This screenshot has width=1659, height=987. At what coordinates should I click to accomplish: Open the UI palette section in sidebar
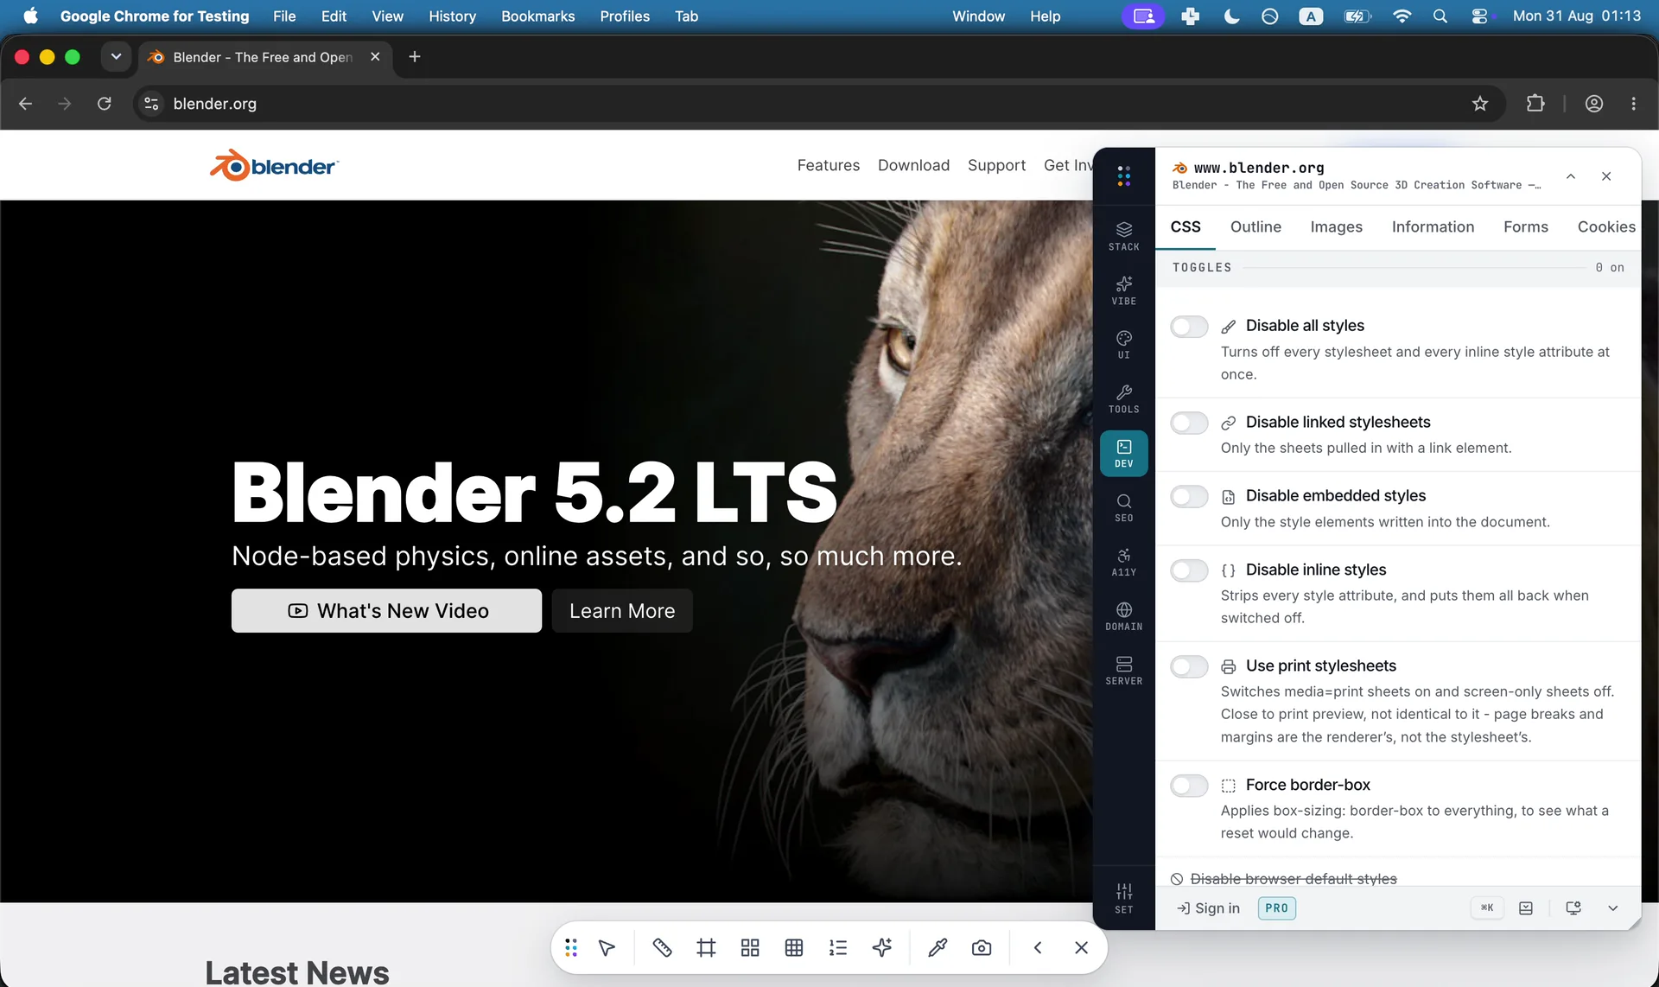1123,345
